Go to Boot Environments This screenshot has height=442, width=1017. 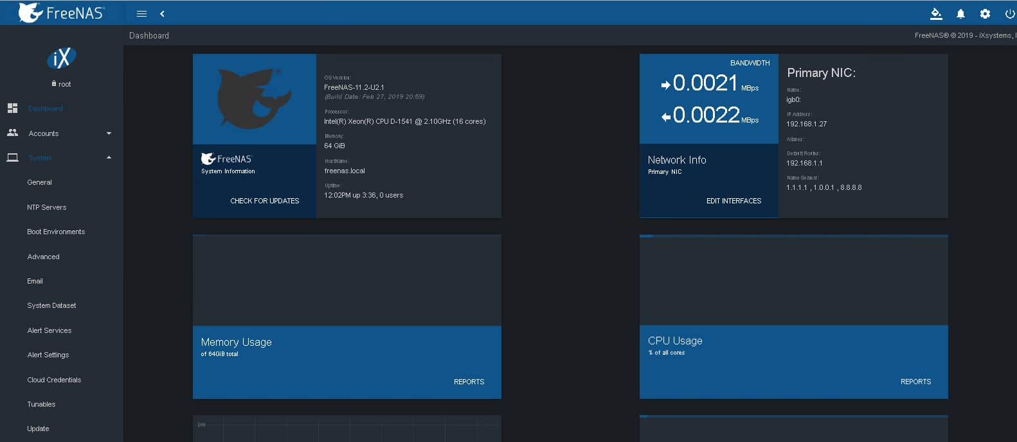pyautogui.click(x=56, y=232)
